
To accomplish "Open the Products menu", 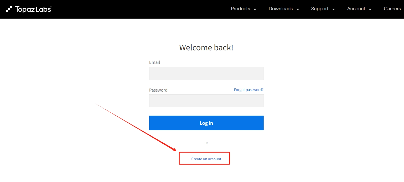I will tap(240, 9).
